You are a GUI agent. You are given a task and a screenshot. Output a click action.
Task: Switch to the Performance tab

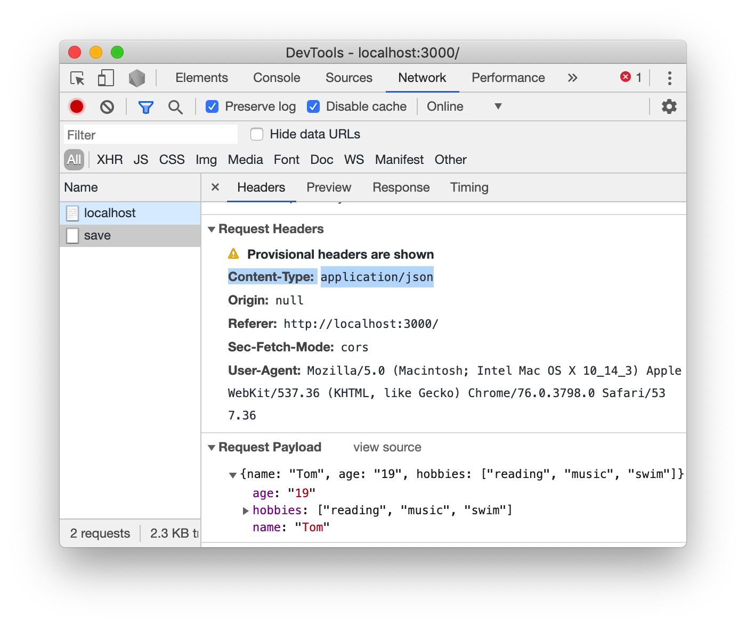508,78
